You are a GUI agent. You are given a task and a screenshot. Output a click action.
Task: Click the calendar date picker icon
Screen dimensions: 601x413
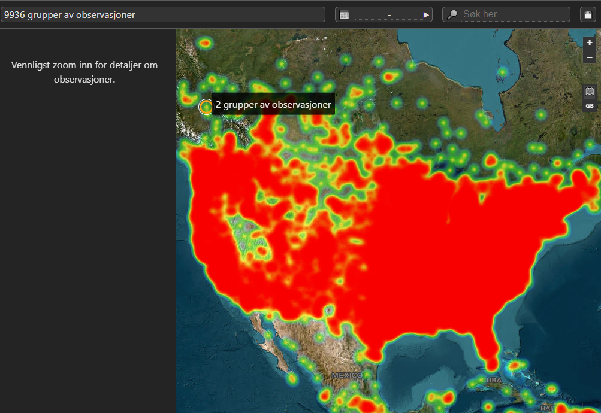(344, 15)
